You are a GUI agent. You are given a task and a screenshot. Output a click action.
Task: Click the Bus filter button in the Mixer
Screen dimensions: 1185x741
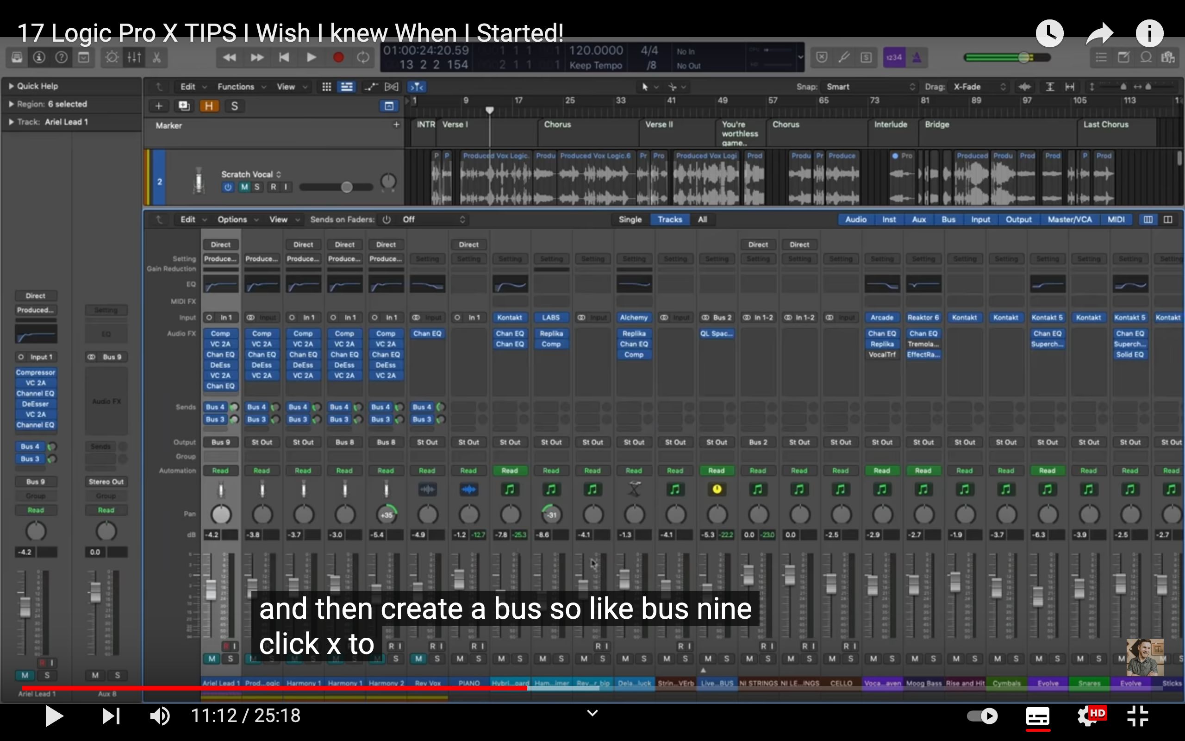[948, 219]
